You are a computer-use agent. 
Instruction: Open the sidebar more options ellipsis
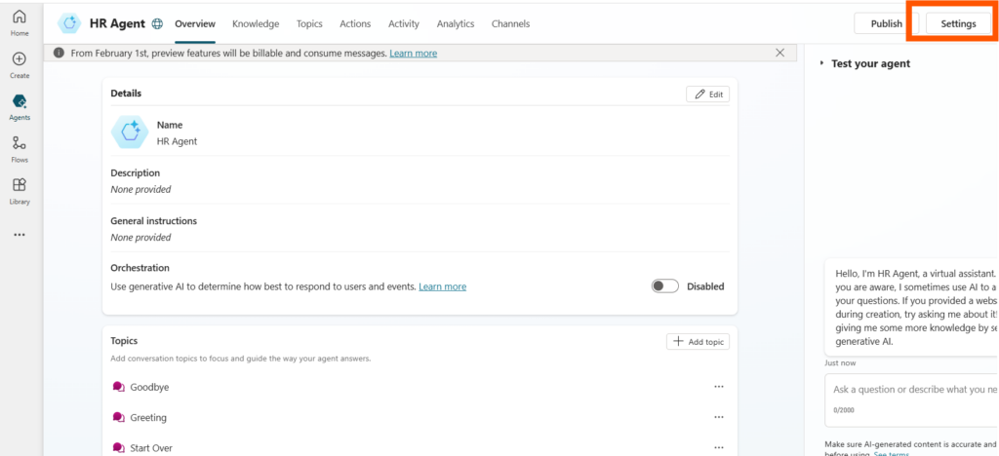20,235
